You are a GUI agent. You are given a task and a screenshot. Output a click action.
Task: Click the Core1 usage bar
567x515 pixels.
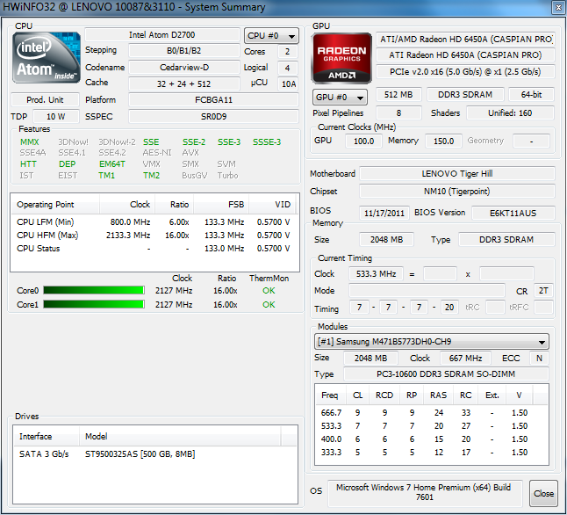[x=94, y=305]
